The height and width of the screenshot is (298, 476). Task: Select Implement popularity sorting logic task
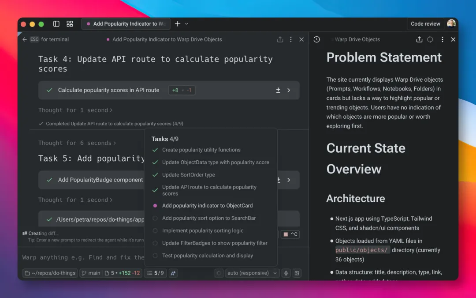coord(203,230)
